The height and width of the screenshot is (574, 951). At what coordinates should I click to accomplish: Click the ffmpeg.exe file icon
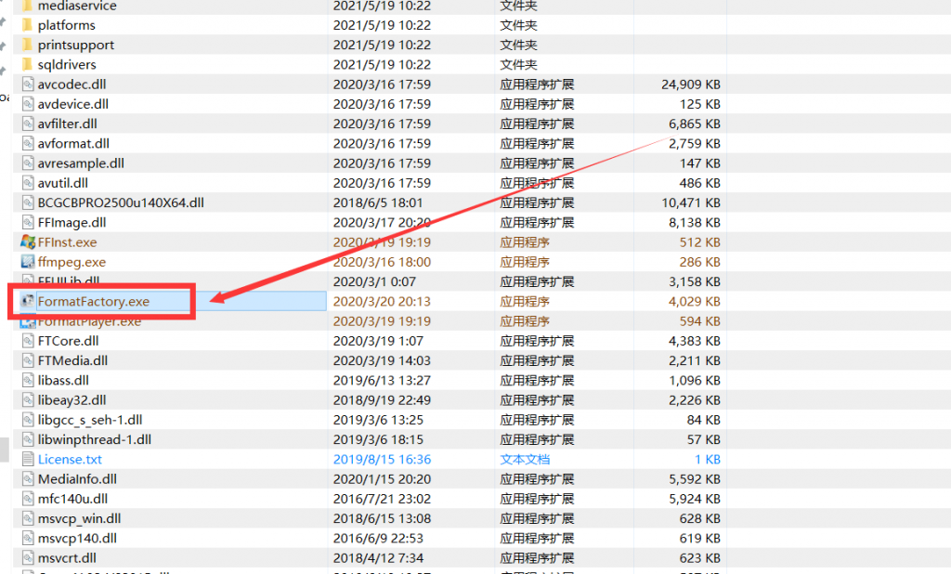(27, 262)
